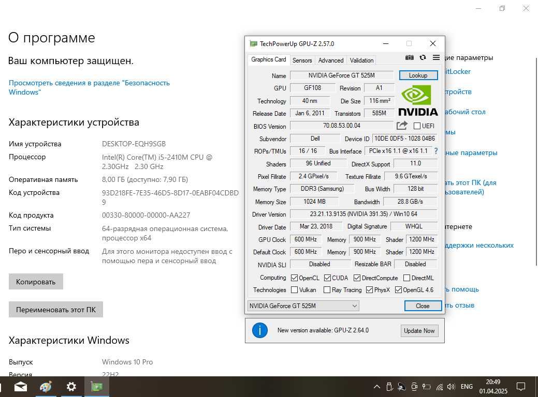This screenshot has width=538, height=397.
Task: Toggle the CUDA checkbox
Action: point(327,278)
